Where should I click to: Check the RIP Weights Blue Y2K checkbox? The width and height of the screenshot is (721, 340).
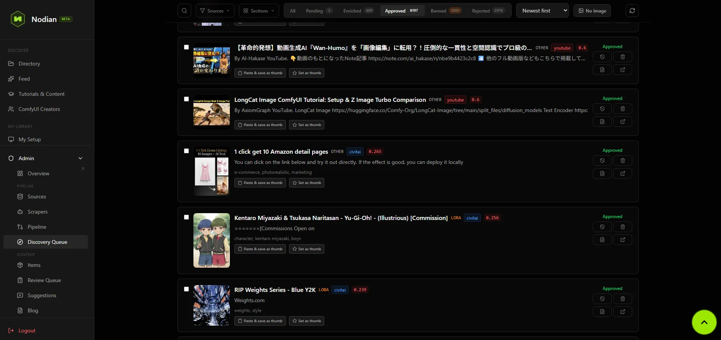tap(186, 289)
